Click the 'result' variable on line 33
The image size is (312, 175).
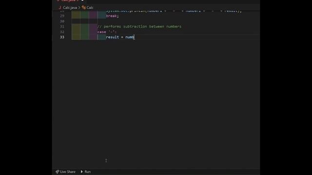coord(112,37)
